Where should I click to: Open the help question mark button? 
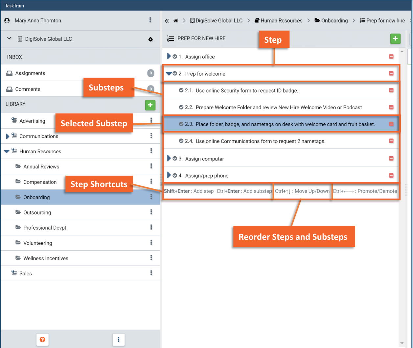click(42, 339)
